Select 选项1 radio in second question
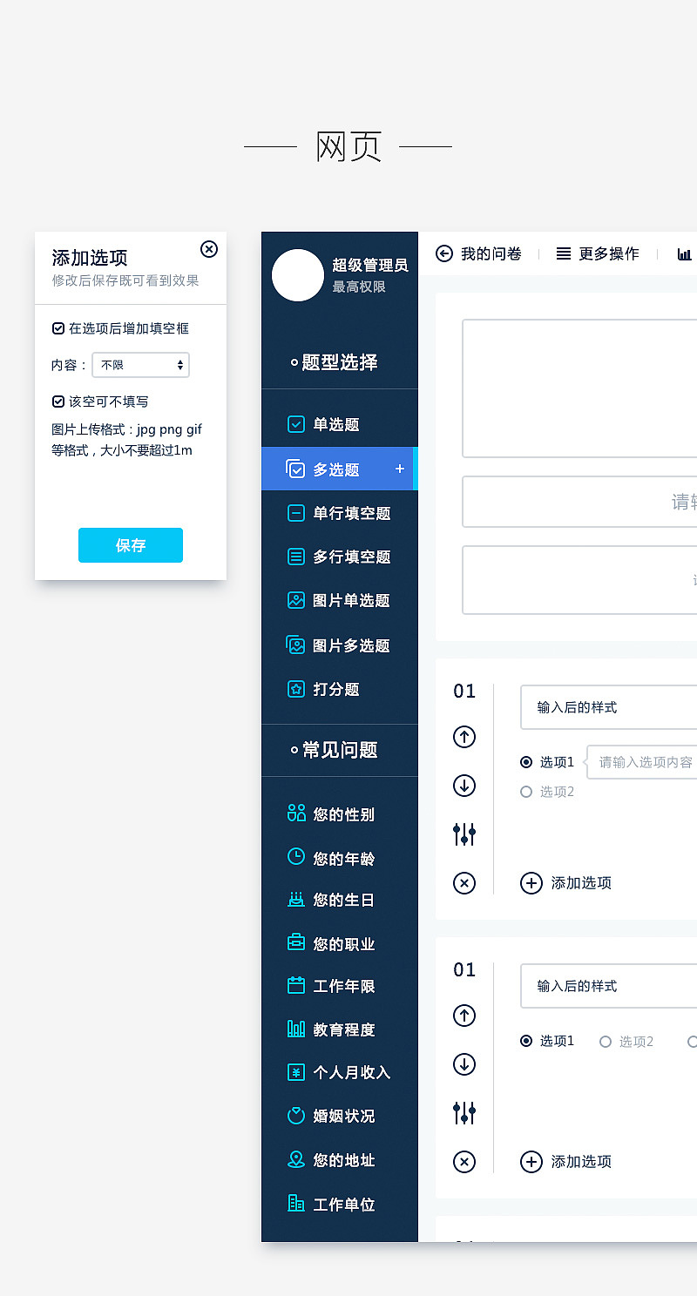Screen dimensions: 697x1296 click(526, 1041)
